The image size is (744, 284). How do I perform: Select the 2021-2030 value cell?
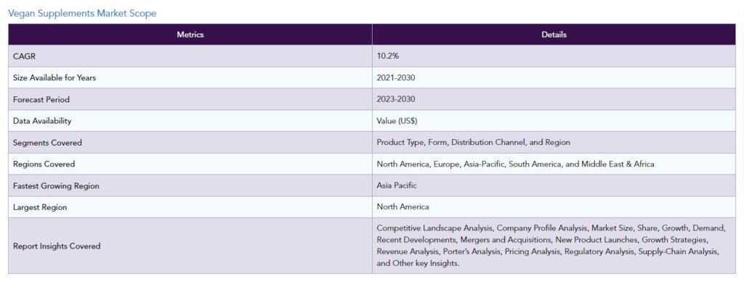pos(554,78)
